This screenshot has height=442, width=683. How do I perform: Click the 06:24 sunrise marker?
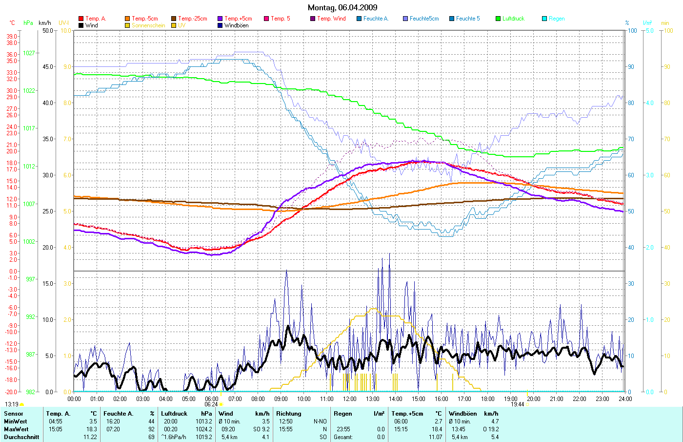(211, 404)
